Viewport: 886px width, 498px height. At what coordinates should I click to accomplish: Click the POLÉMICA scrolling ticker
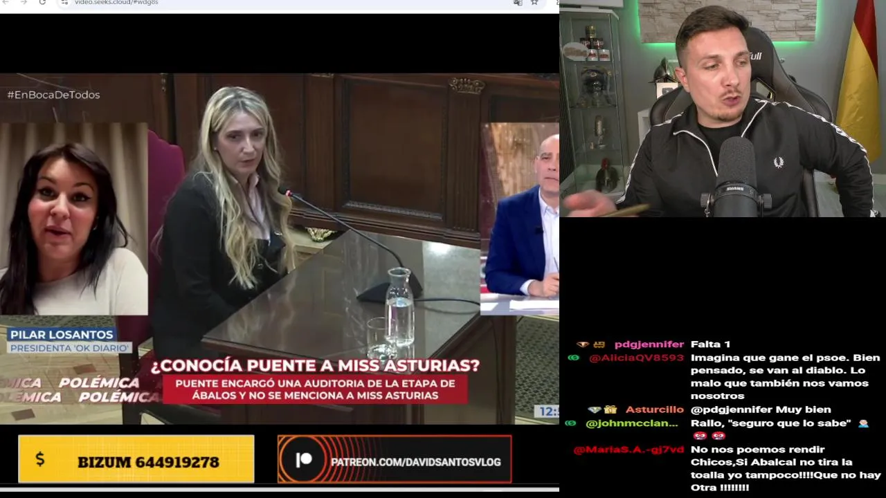pyautogui.click(x=80, y=390)
